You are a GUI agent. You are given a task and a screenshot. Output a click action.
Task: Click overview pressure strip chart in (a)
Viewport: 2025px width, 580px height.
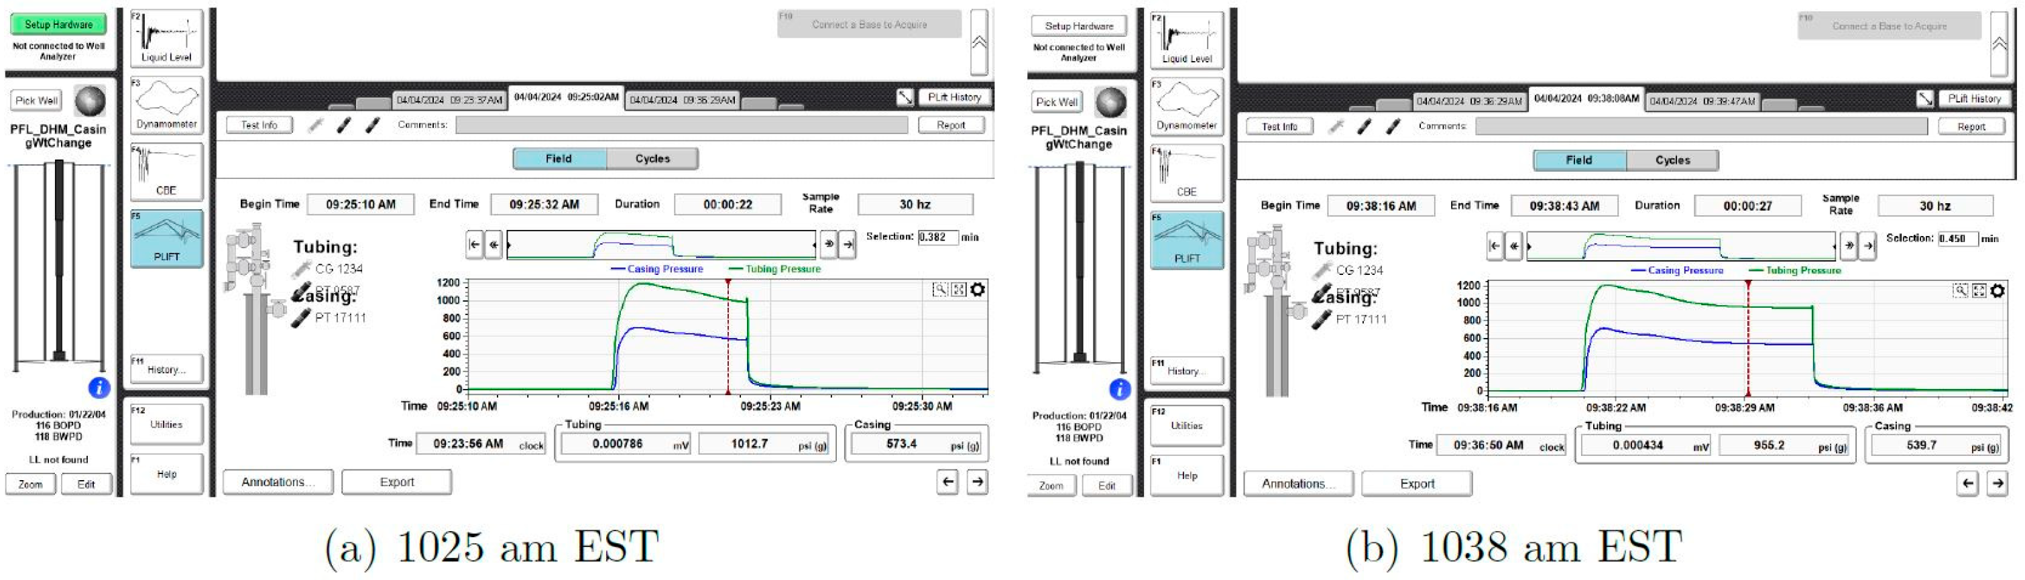pos(661,245)
